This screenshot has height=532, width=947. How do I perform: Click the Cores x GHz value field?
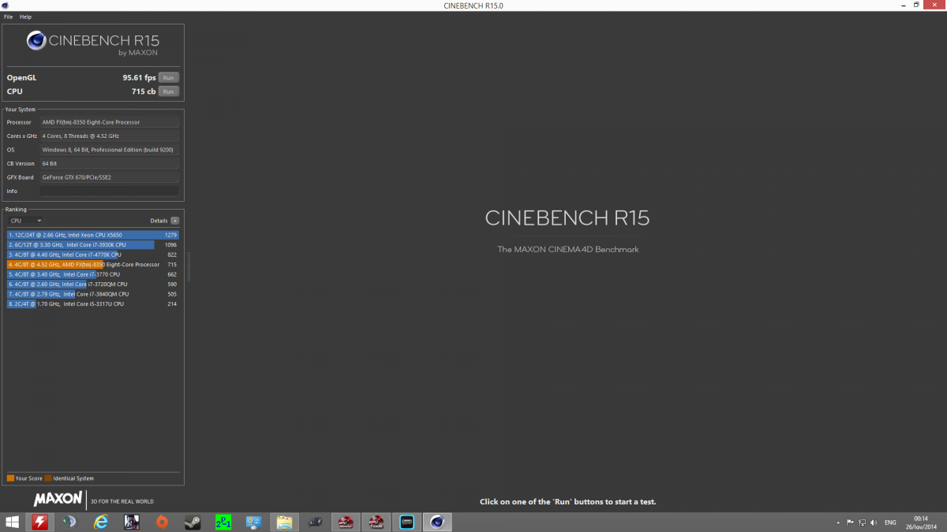coord(109,136)
